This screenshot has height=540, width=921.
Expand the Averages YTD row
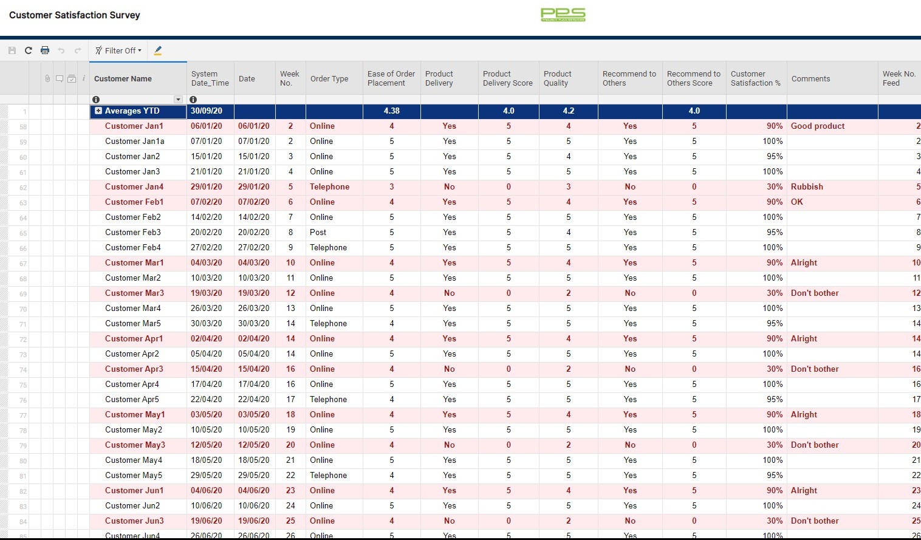(x=98, y=111)
